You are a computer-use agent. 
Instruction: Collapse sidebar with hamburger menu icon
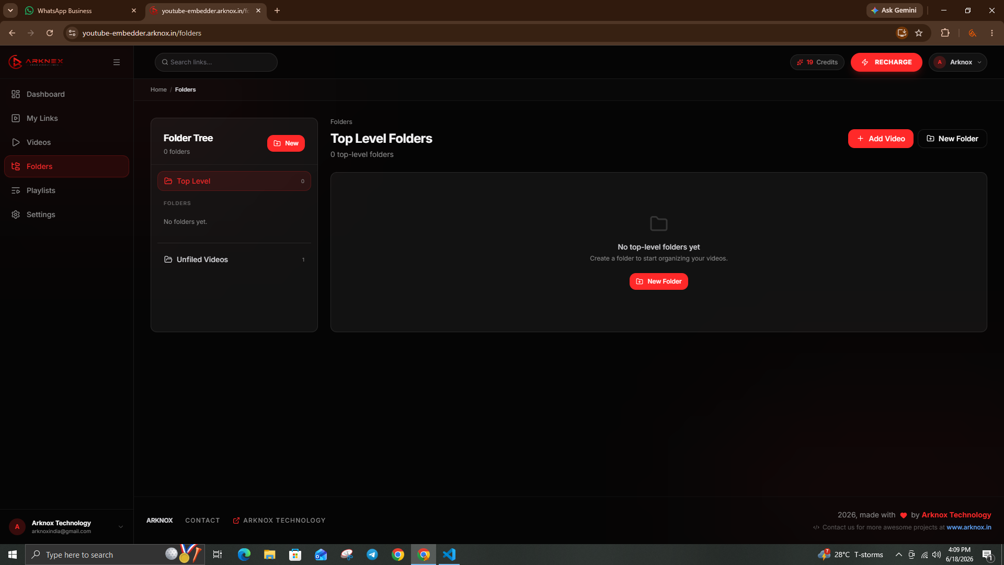pos(117,62)
